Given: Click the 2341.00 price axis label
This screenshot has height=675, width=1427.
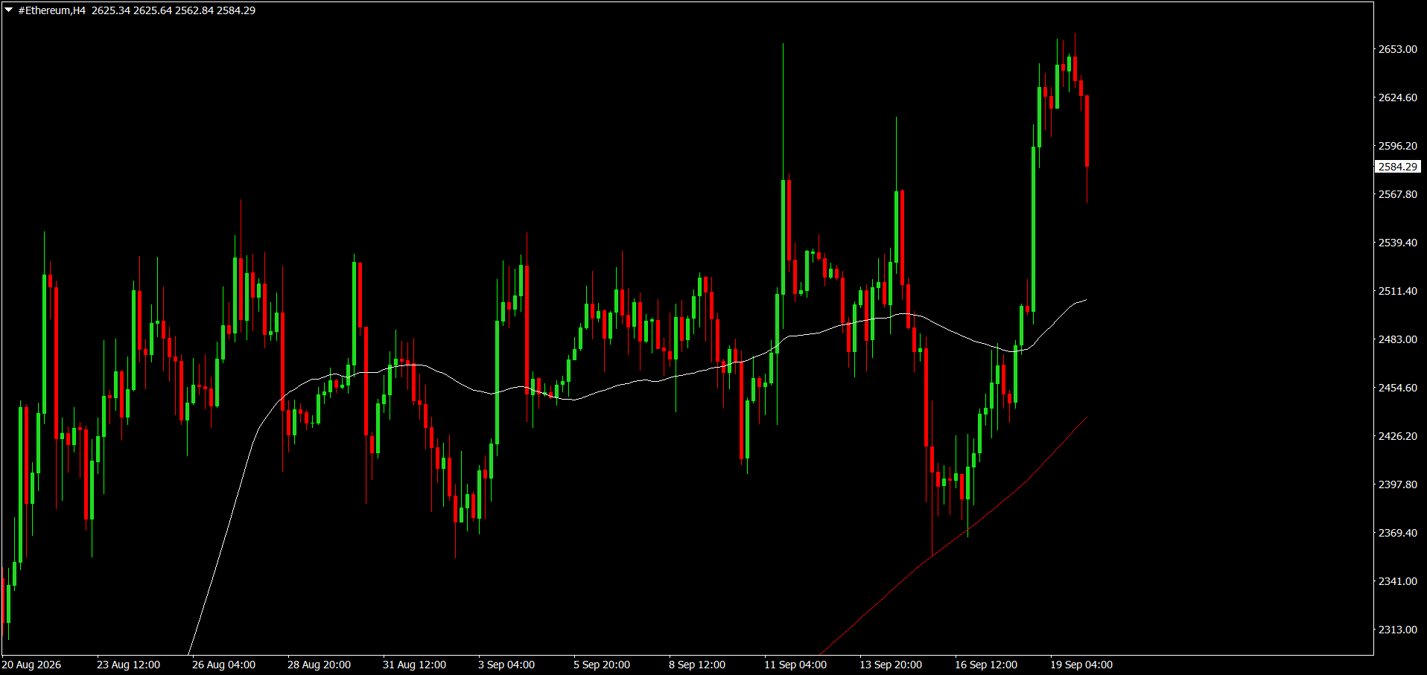Looking at the screenshot, I should pyautogui.click(x=1397, y=581).
